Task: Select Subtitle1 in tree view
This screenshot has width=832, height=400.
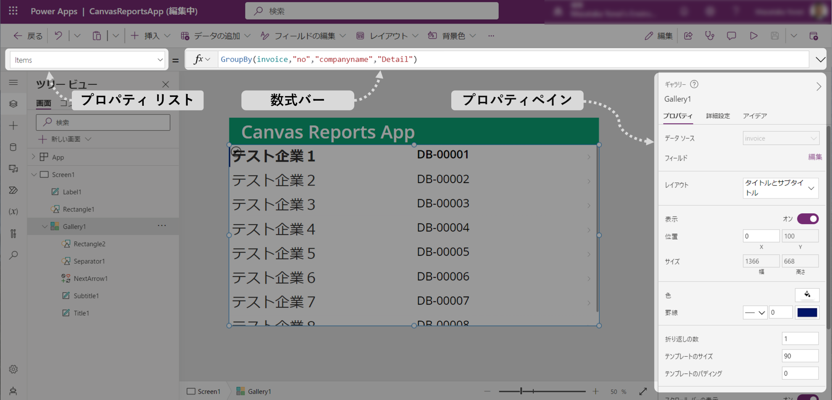Action: pyautogui.click(x=86, y=295)
